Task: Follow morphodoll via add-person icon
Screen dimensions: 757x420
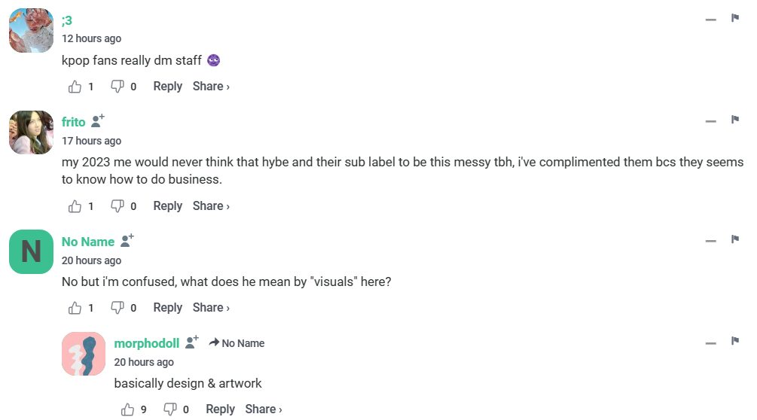Action: pyautogui.click(x=192, y=342)
